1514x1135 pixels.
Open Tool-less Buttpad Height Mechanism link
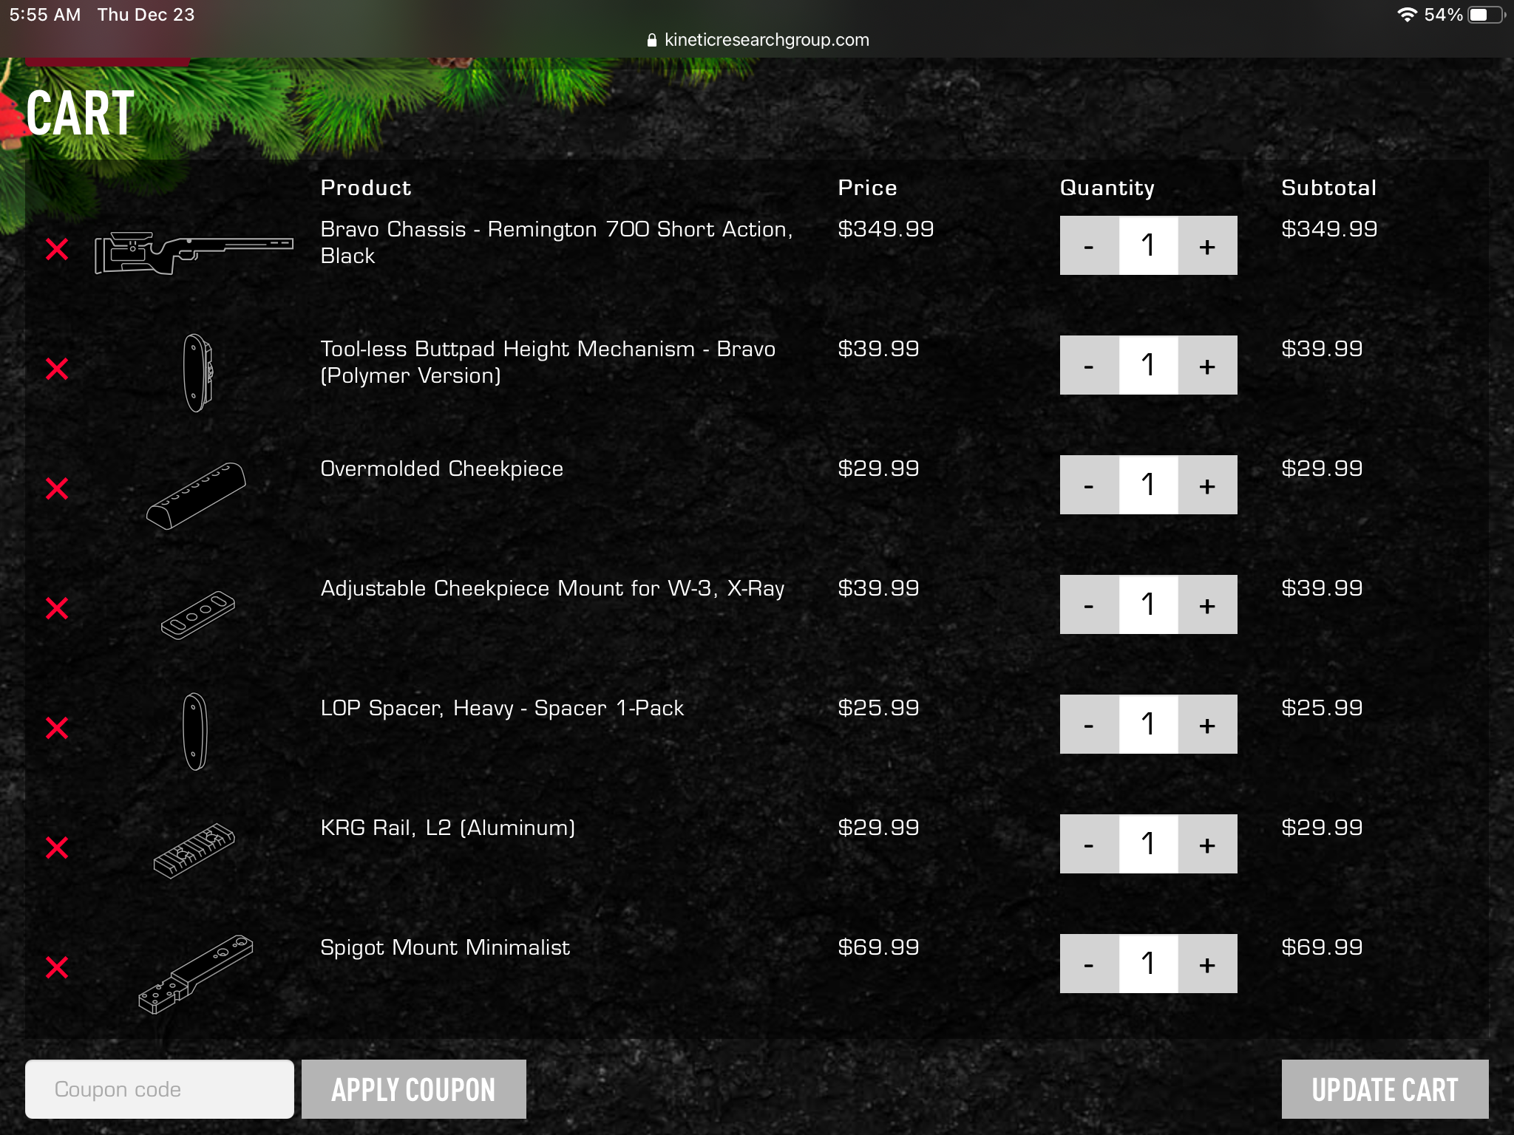(548, 362)
